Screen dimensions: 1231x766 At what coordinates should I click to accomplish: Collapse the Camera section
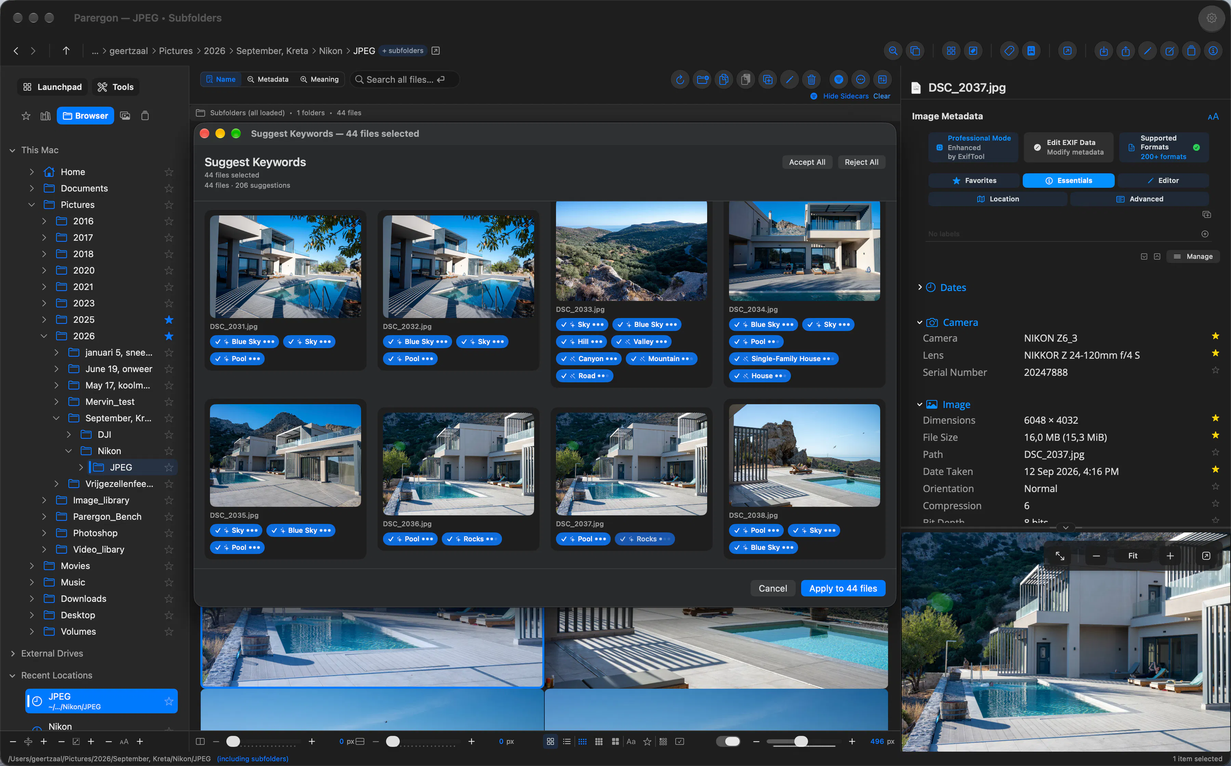[920, 322]
